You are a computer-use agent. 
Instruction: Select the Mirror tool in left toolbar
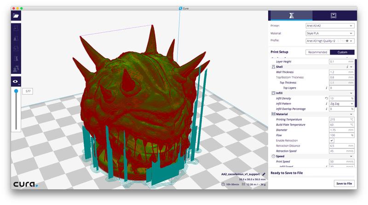click(17, 59)
